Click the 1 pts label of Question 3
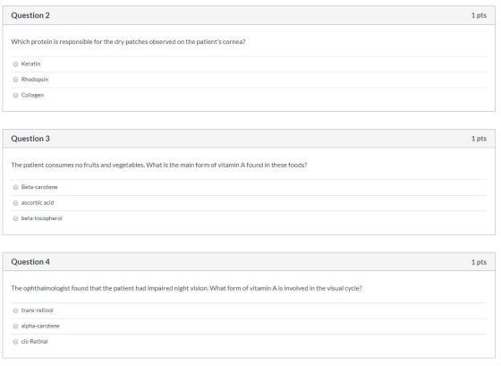The image size is (501, 366). [x=479, y=139]
